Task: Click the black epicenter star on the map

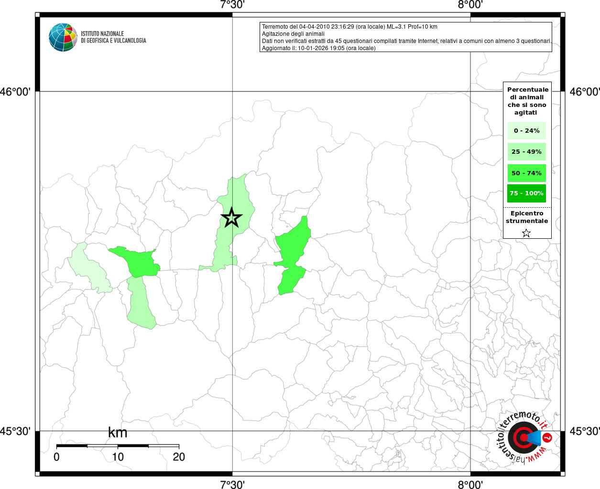Action: (231, 218)
